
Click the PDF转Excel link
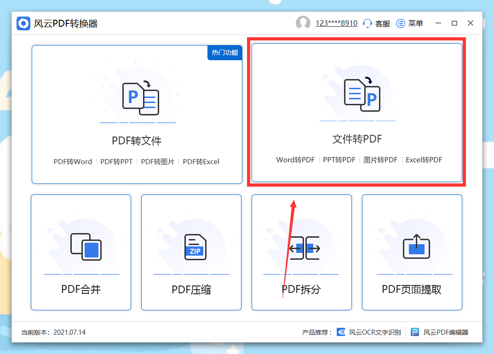(x=201, y=162)
